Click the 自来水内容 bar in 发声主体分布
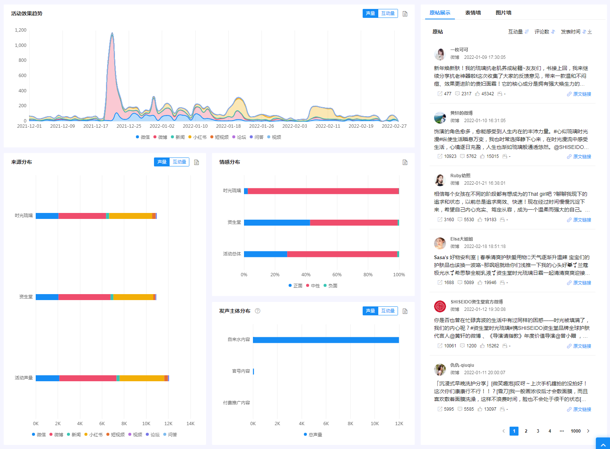 click(326, 340)
